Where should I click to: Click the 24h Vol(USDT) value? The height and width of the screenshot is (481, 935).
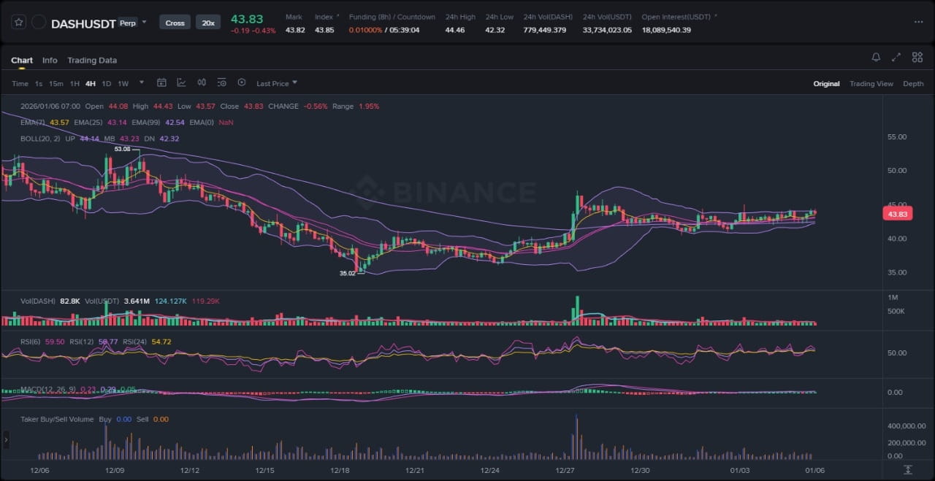607,30
